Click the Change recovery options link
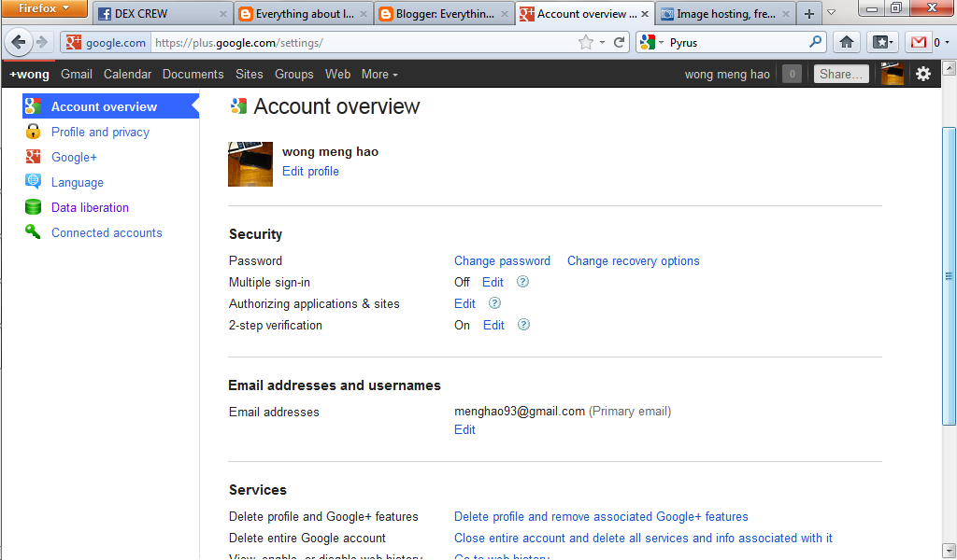 [634, 260]
